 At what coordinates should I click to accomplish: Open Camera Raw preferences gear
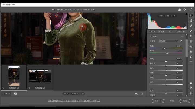pos(185,10)
